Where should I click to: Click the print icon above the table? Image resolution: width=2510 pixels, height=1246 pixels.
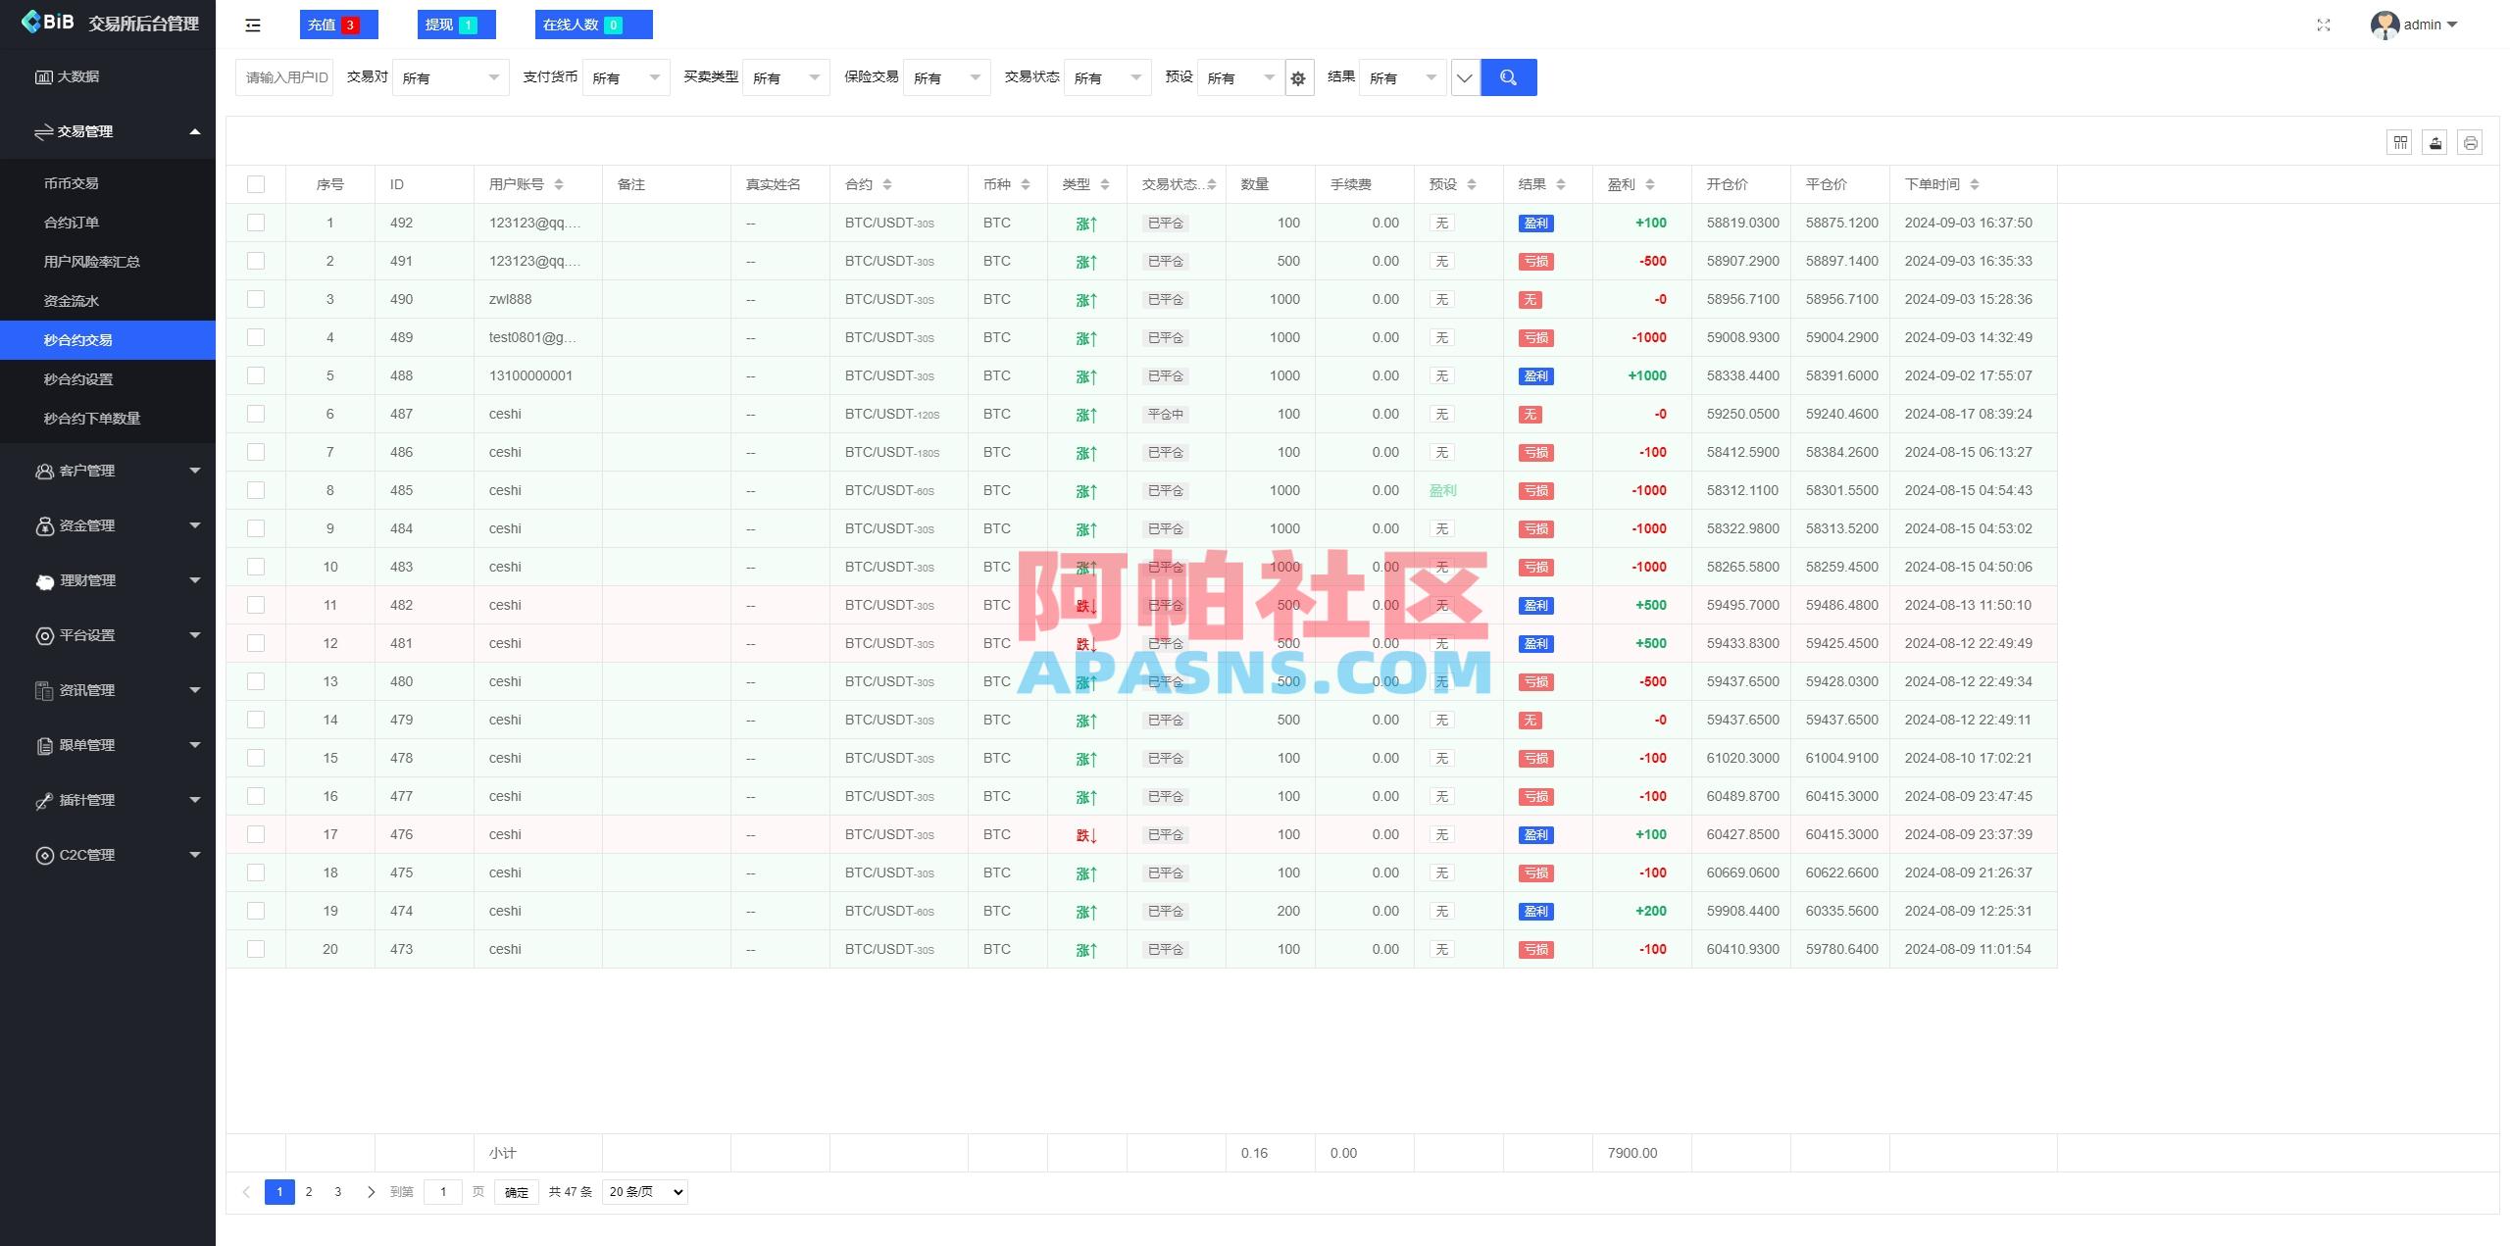(x=2472, y=141)
